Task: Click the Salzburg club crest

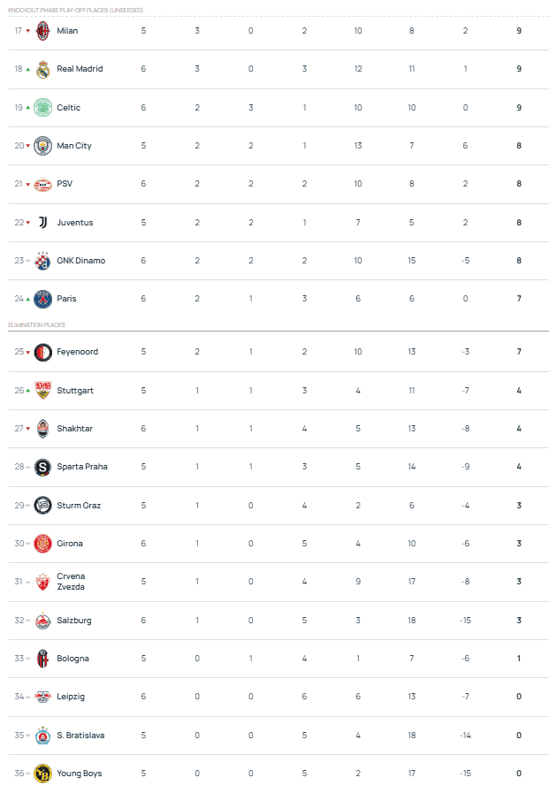Action: coord(42,620)
